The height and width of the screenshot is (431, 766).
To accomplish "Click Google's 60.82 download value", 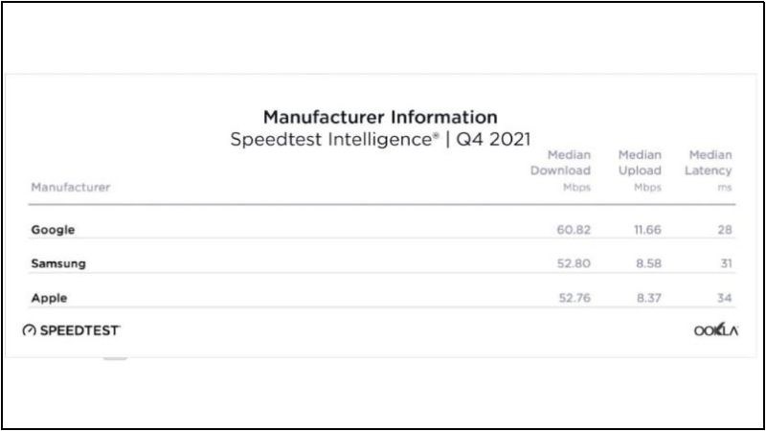I will tap(573, 230).
